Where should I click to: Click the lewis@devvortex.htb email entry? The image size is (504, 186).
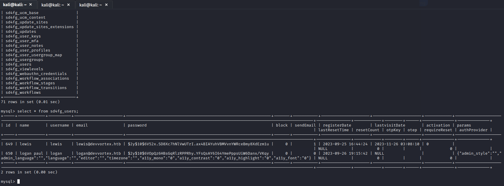[98, 144]
